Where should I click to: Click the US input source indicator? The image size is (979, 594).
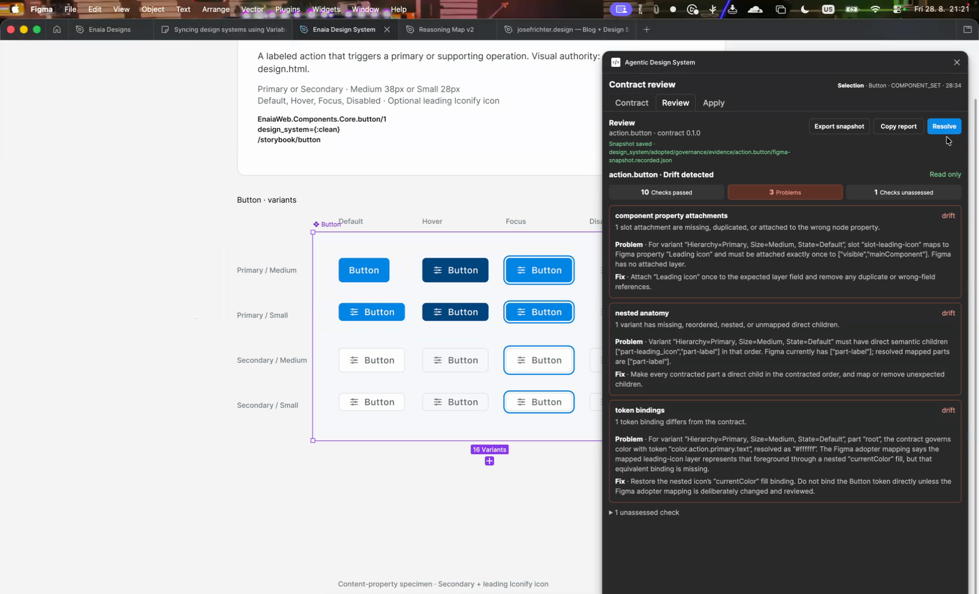tap(828, 9)
